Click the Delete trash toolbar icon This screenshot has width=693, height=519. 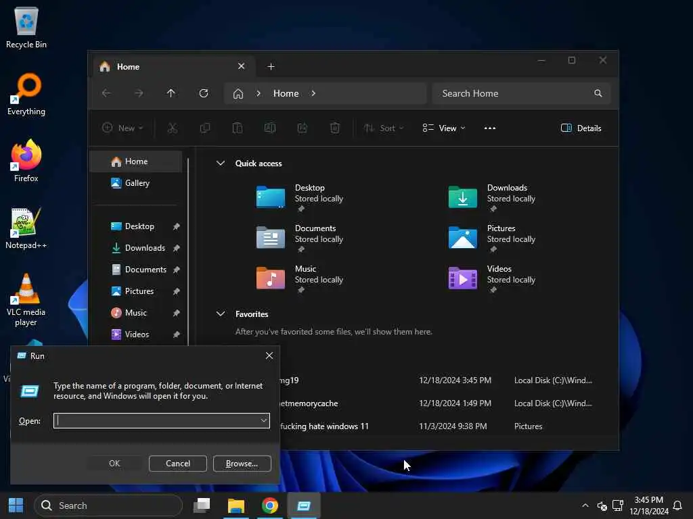(335, 128)
